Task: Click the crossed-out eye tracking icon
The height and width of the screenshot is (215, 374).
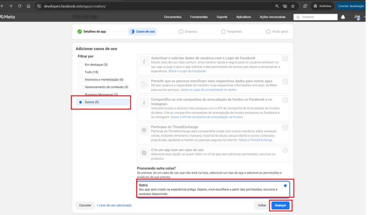Action: click(285, 6)
